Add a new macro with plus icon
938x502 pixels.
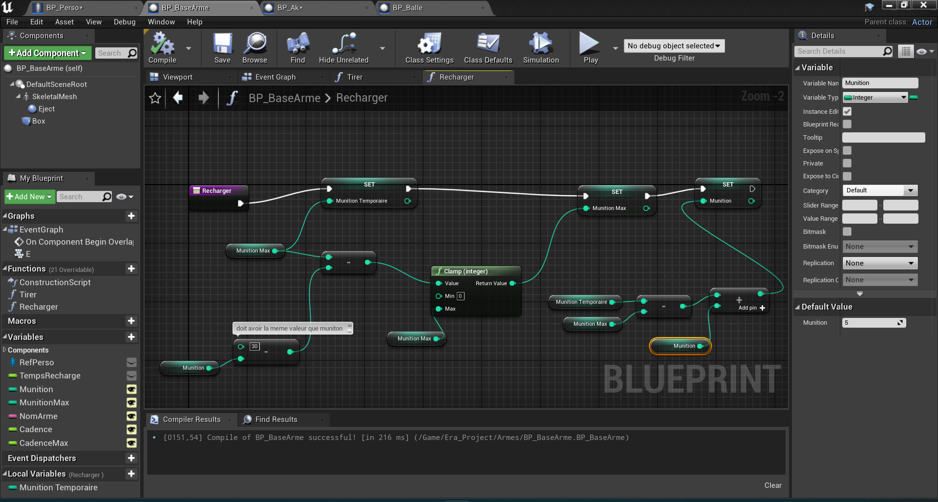click(x=131, y=321)
